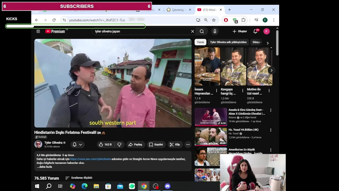Submit search with magnifier button
This screenshot has height=191, width=339.
[202, 31]
